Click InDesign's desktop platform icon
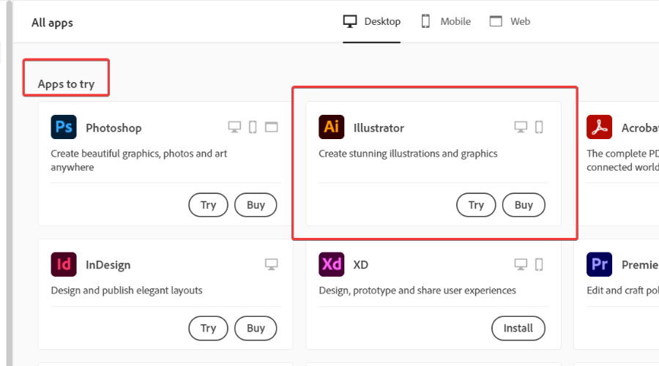Viewport: 659px width, 366px height. (272, 264)
